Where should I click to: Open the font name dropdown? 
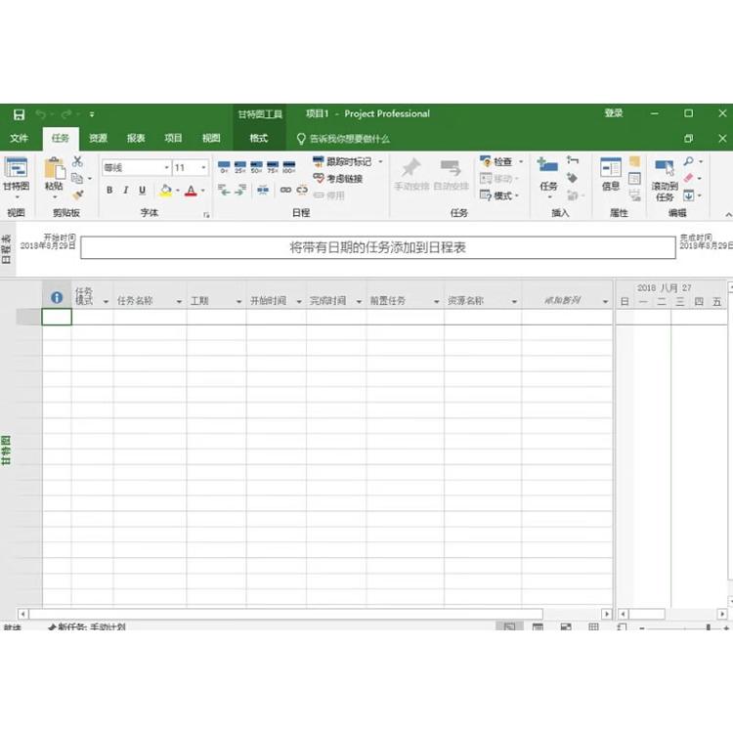(x=166, y=168)
